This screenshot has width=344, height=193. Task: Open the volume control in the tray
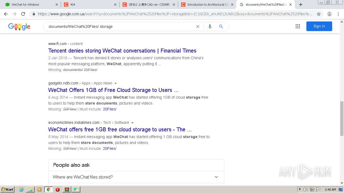coord(306,190)
